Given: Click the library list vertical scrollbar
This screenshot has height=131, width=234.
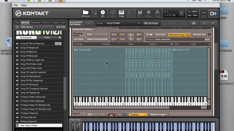Looking at the screenshot, I should click(65, 93).
